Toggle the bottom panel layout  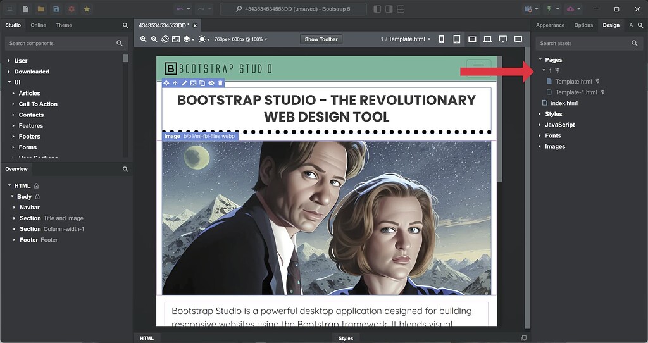point(401,9)
